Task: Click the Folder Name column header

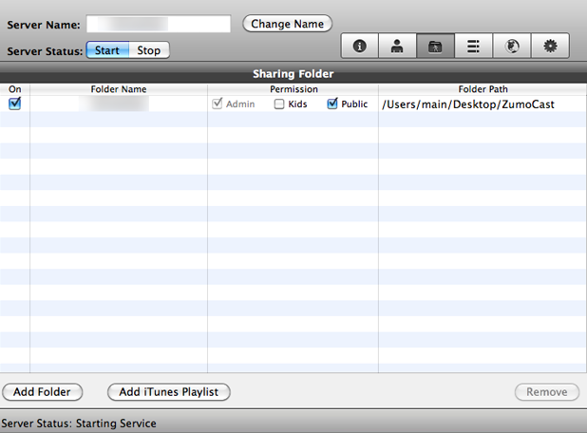Action: (x=119, y=89)
